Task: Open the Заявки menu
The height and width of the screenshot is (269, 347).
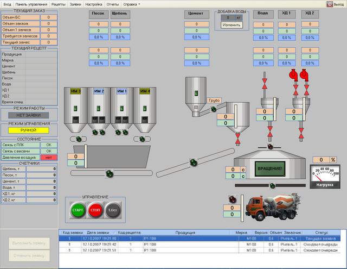Action: coord(76,4)
